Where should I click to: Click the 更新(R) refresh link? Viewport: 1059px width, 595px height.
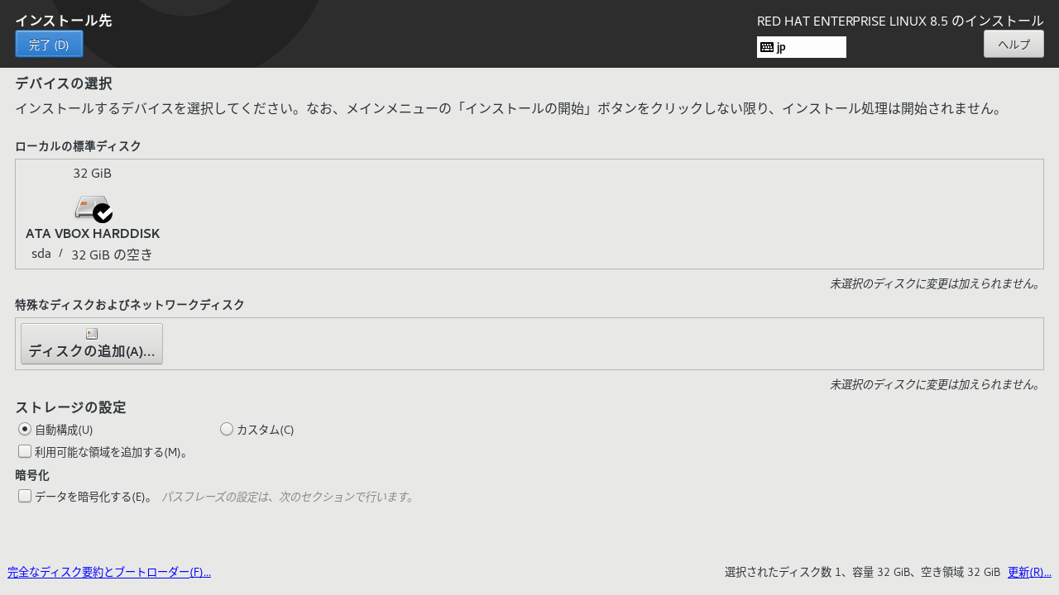click(1028, 571)
